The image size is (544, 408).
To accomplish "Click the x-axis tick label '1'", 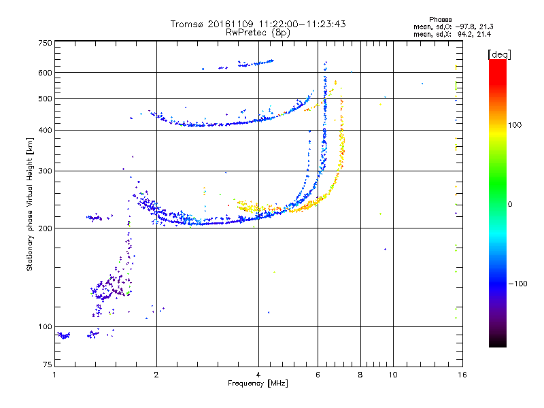I will pos(54,375).
